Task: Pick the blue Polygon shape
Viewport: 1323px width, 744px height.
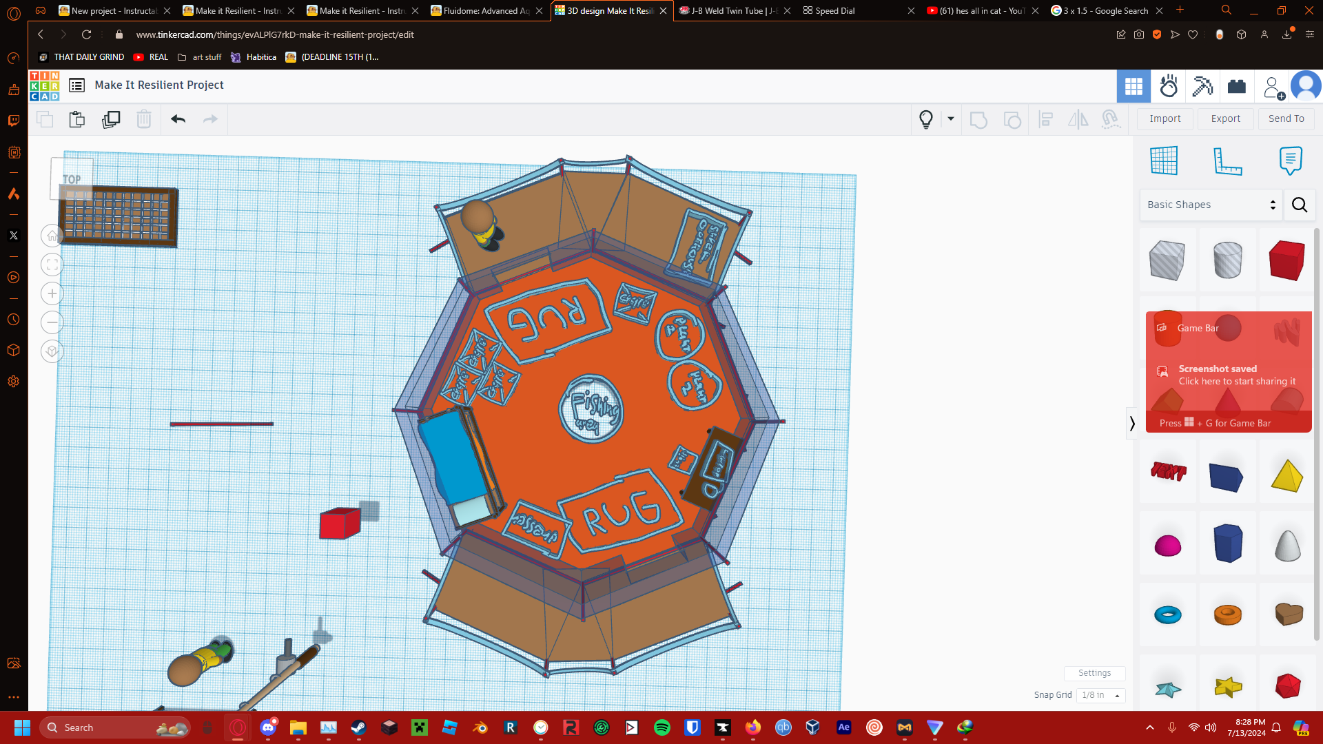Action: click(1227, 544)
